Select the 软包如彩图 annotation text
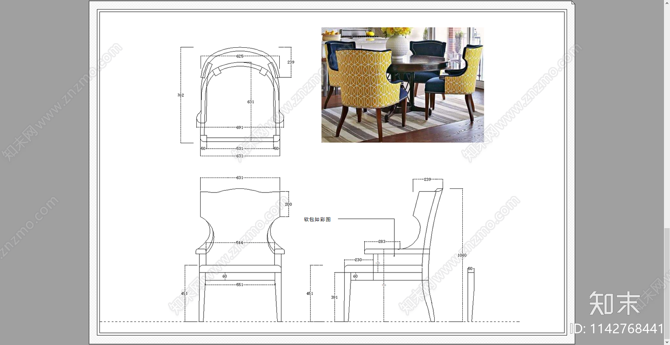Screen dimensions: 670x345 click(x=317, y=219)
